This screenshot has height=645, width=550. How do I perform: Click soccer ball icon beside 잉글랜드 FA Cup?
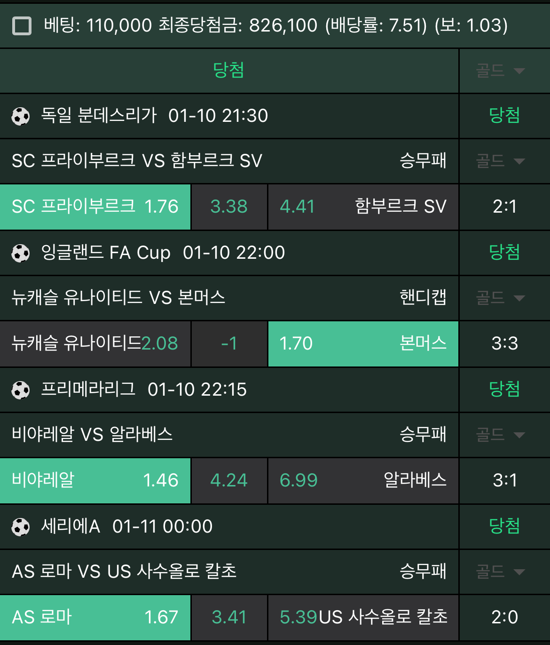(21, 253)
